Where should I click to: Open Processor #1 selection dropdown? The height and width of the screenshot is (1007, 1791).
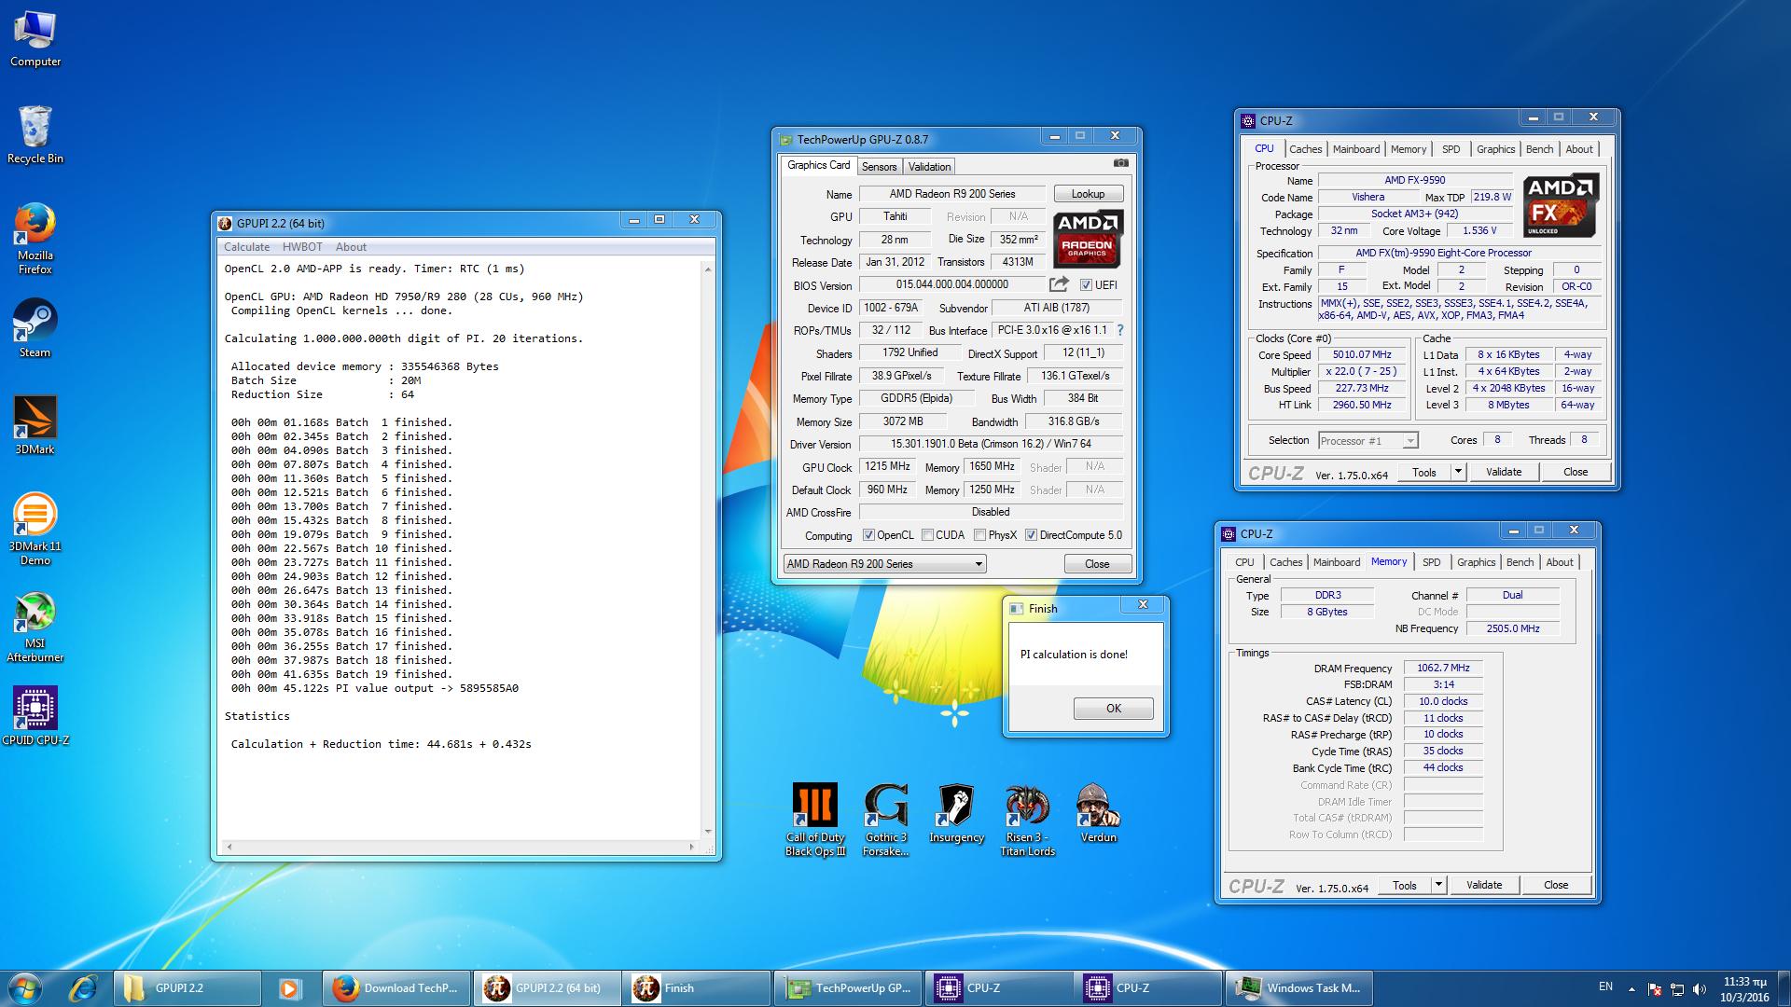(1368, 441)
